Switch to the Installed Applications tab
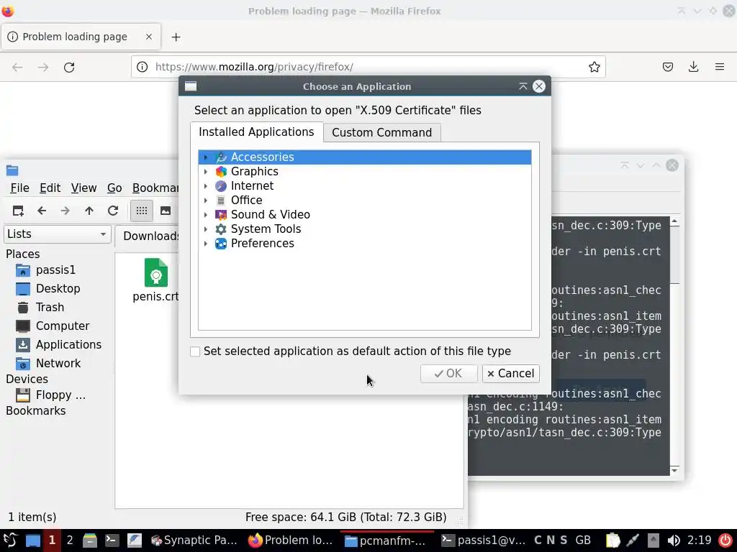Image resolution: width=737 pixels, height=552 pixels. pyautogui.click(x=257, y=132)
